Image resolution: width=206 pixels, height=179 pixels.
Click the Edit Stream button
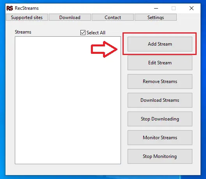(160, 63)
